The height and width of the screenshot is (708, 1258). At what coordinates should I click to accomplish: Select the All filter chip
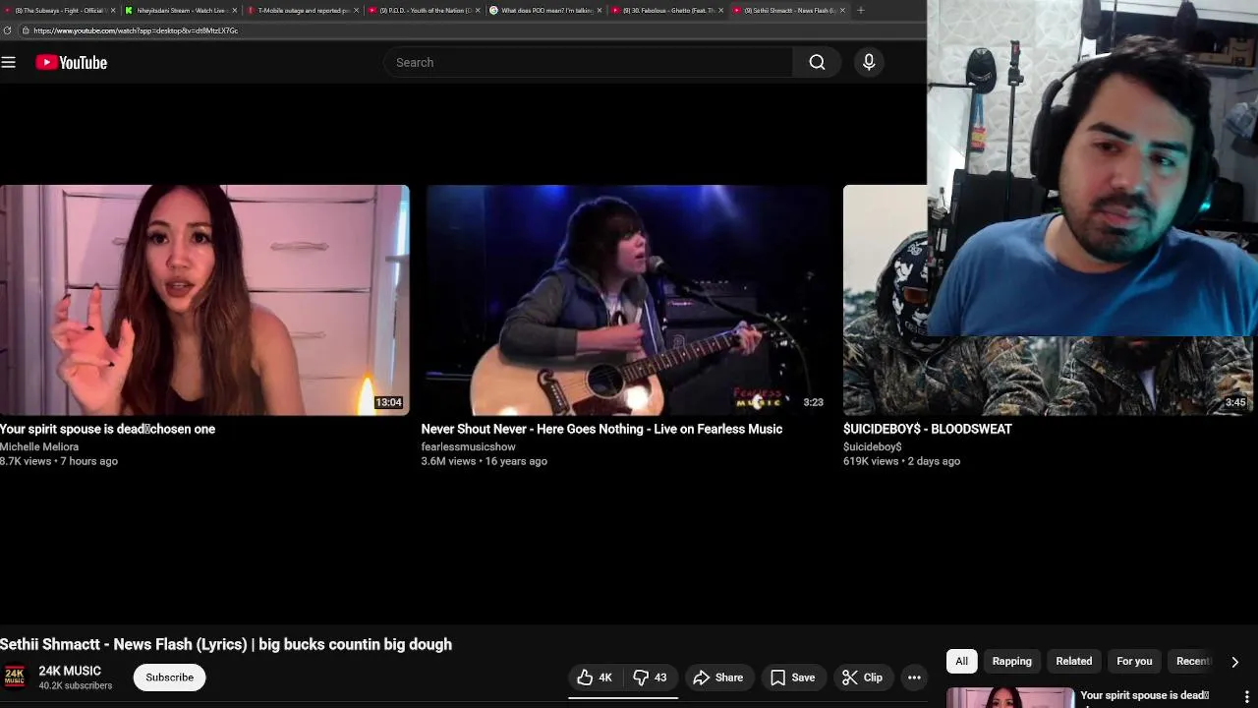(x=961, y=661)
